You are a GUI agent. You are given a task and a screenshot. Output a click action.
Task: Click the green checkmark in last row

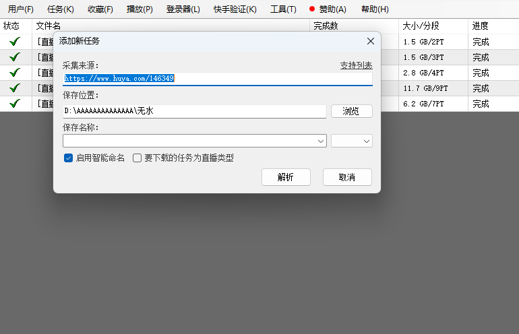click(x=15, y=104)
